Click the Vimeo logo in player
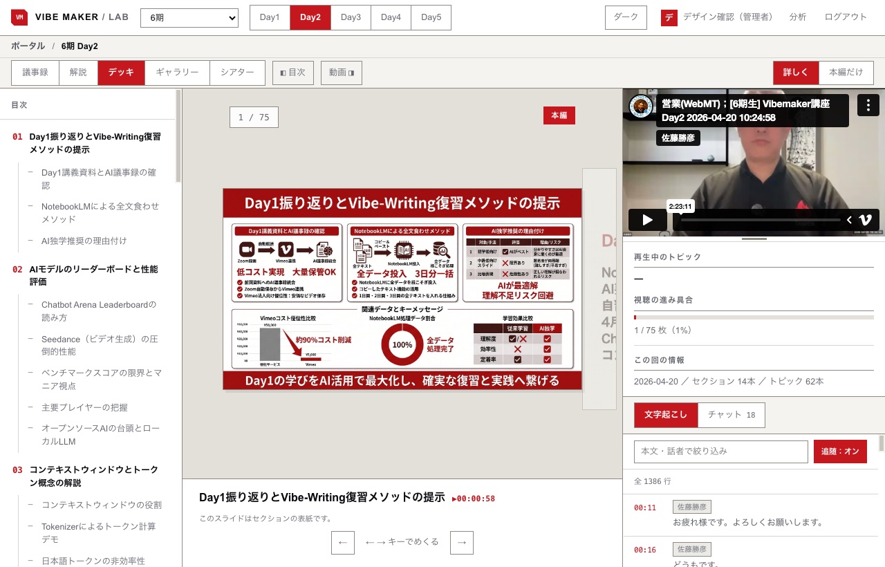Viewport: 885px width, 567px height. (865, 220)
